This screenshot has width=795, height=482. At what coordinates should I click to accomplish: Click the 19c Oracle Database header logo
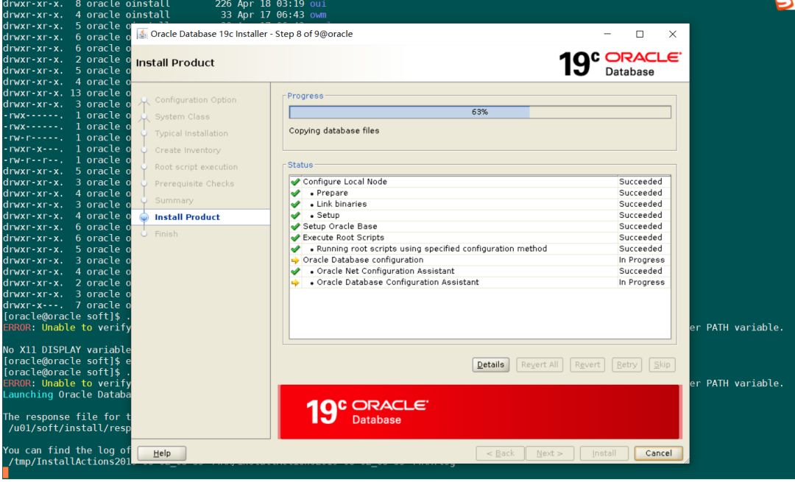620,63
